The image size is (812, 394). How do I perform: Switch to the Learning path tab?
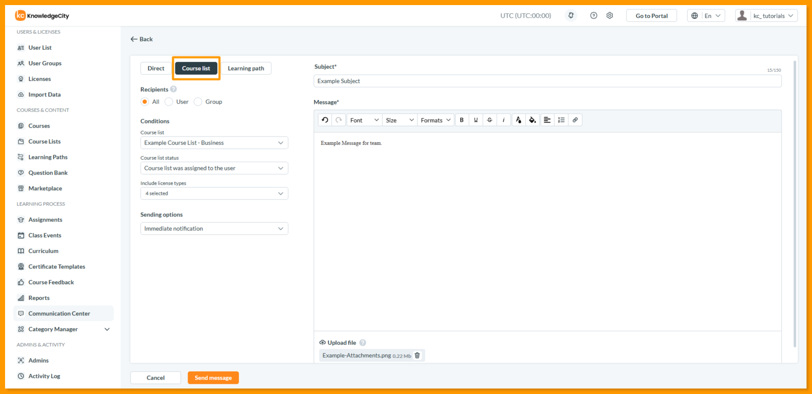click(246, 68)
